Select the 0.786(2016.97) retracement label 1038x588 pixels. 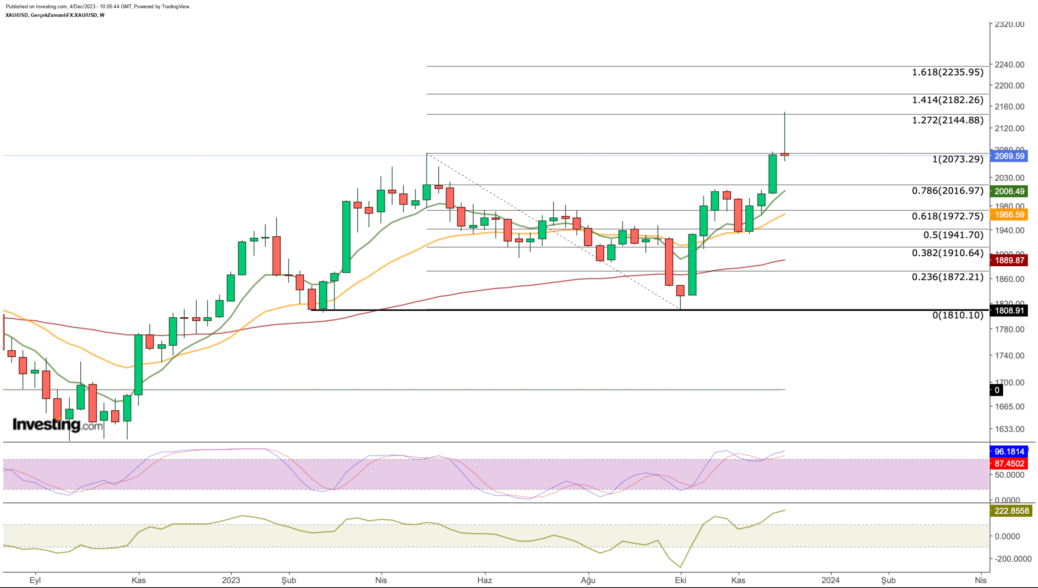pyautogui.click(x=948, y=190)
